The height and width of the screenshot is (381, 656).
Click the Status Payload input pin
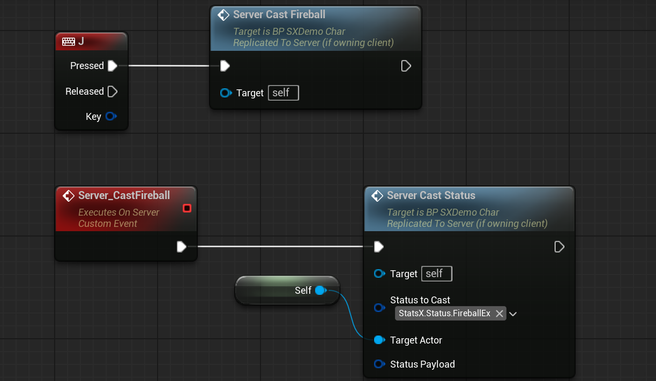click(379, 364)
